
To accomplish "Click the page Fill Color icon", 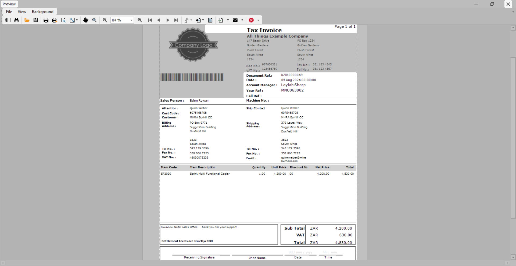I will (x=198, y=20).
